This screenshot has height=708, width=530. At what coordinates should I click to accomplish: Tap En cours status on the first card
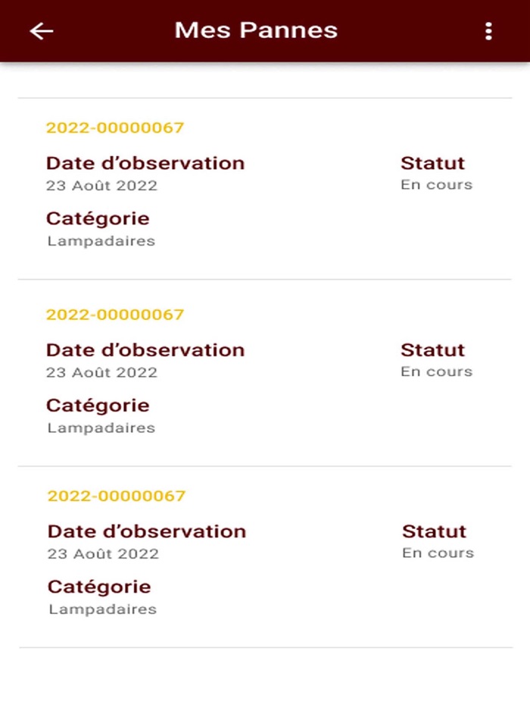437,184
